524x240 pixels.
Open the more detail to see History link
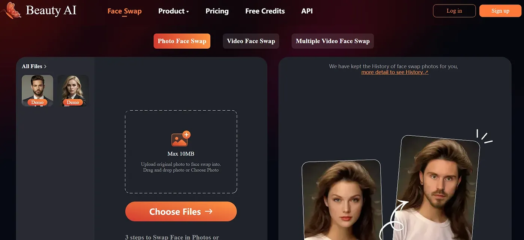tap(395, 72)
